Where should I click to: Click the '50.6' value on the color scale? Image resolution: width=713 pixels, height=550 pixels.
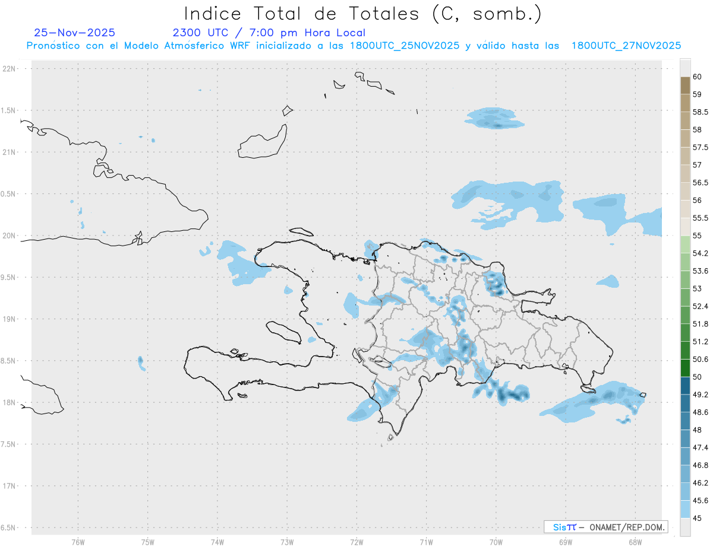click(x=701, y=360)
